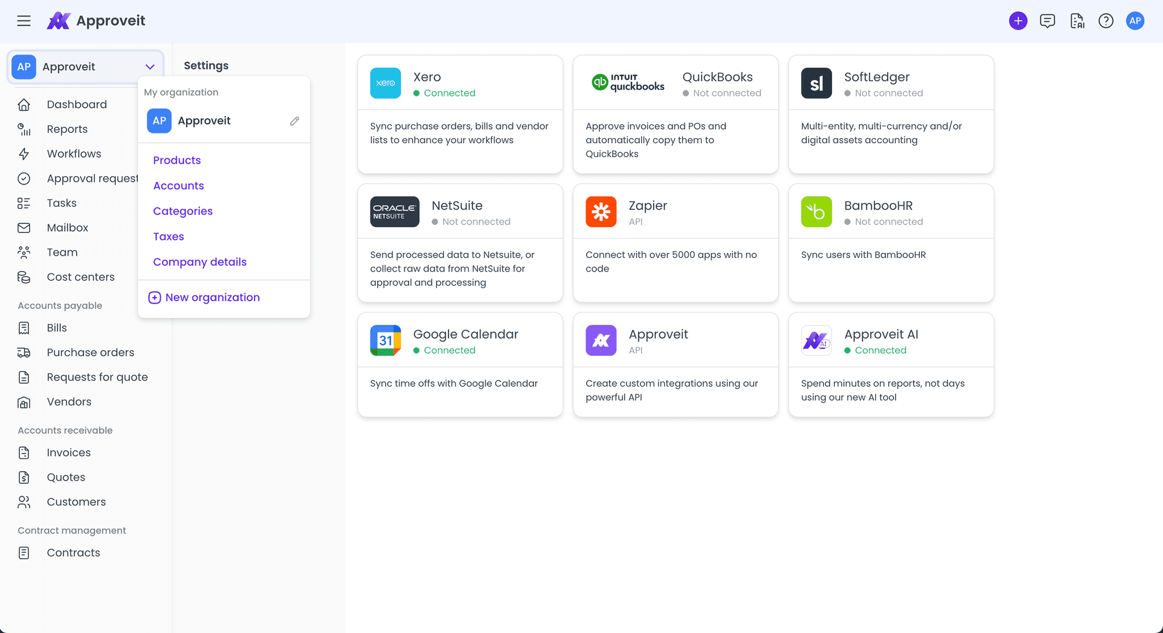The image size is (1163, 633).
Task: Select the Workflows icon in the sidebar
Action: tap(24, 154)
